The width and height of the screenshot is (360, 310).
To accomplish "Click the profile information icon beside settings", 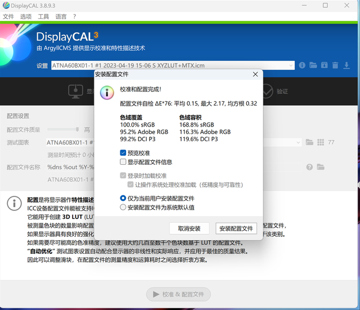I will click(302, 65).
